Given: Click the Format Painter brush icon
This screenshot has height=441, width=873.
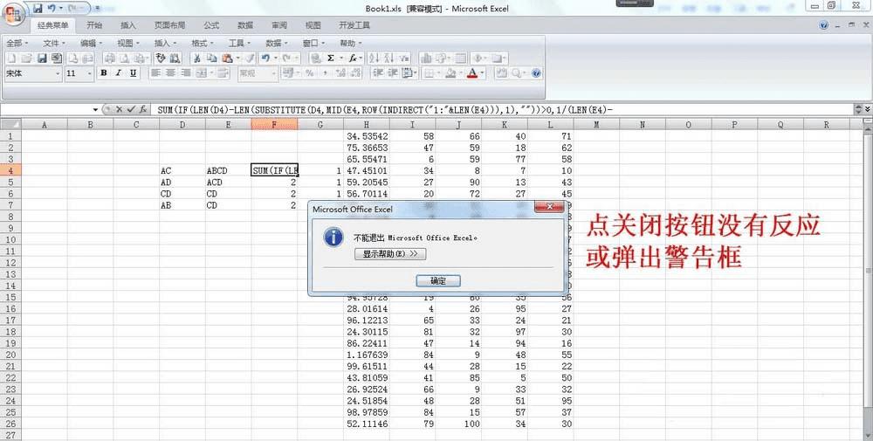Looking at the screenshot, I should [250, 58].
